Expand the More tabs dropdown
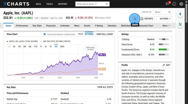Viewport: 188px width, 104px height. pos(166,26)
